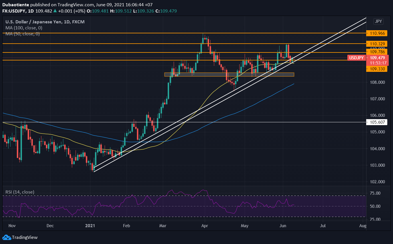Viewport: 393px width, 244px height.
Task: Click the low value L:109.326
Action: point(144,11)
